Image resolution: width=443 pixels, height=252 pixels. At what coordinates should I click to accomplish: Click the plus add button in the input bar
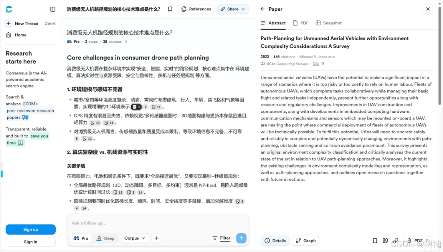(157, 238)
